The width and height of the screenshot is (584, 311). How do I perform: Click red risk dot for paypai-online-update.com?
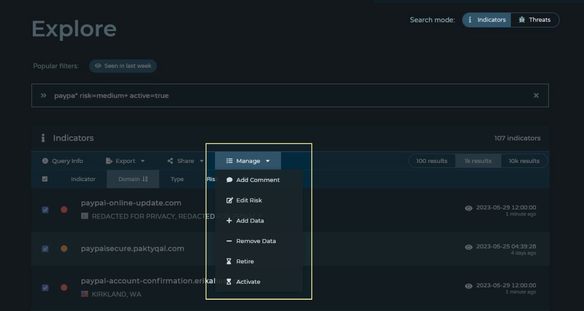click(64, 210)
